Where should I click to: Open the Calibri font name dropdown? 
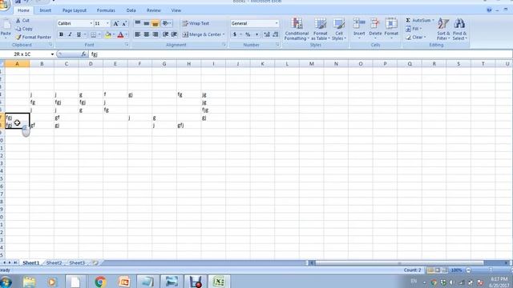pyautogui.click(x=91, y=23)
